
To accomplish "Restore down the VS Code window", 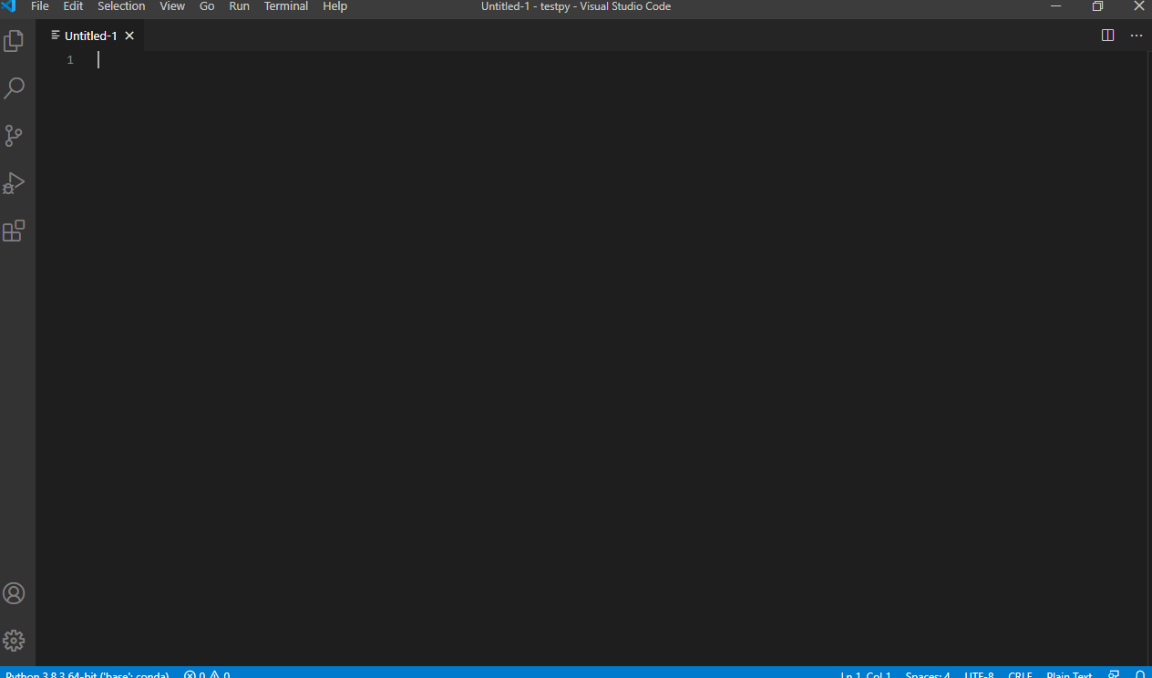I will [x=1098, y=6].
